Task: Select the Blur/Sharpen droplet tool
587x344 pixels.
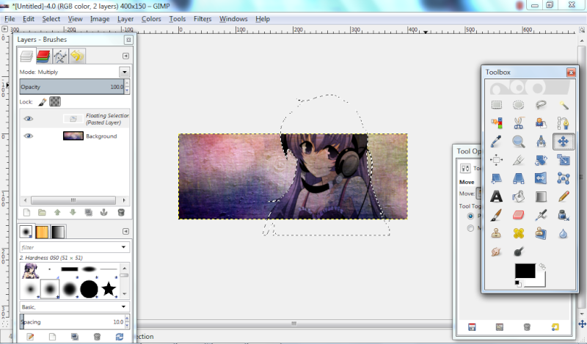Action: [x=564, y=233]
